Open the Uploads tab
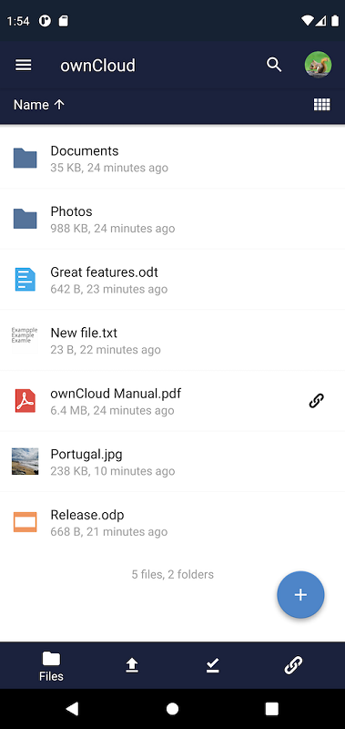Viewport: 345px width, 729px height. (x=132, y=666)
